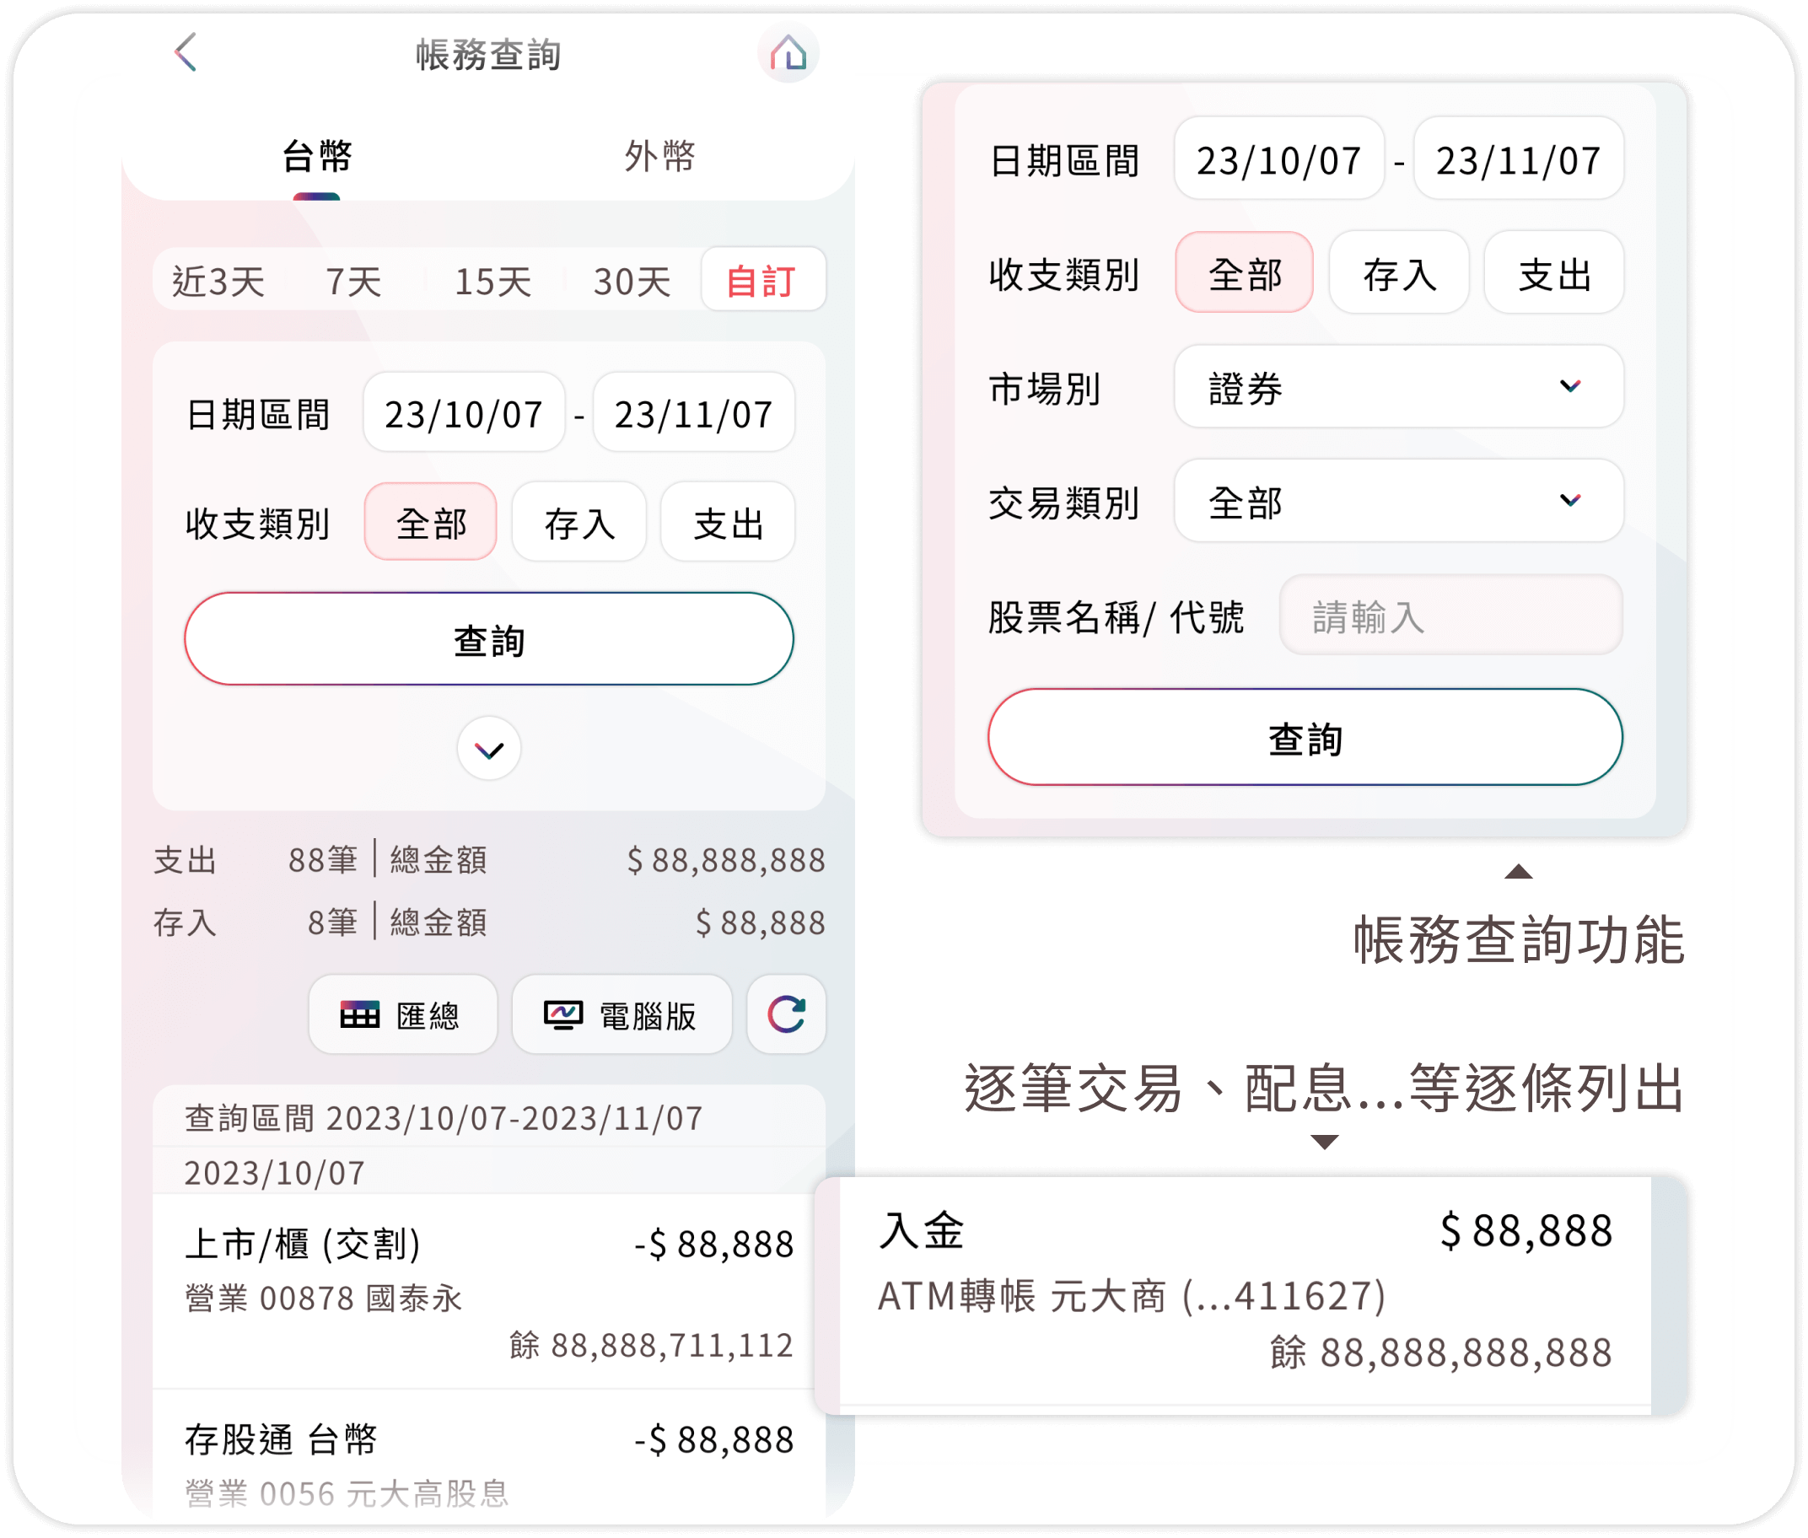This screenshot has width=1808, height=1538.
Task: Open the 上市/櫃 (交割) transaction row
Action: point(489,1292)
